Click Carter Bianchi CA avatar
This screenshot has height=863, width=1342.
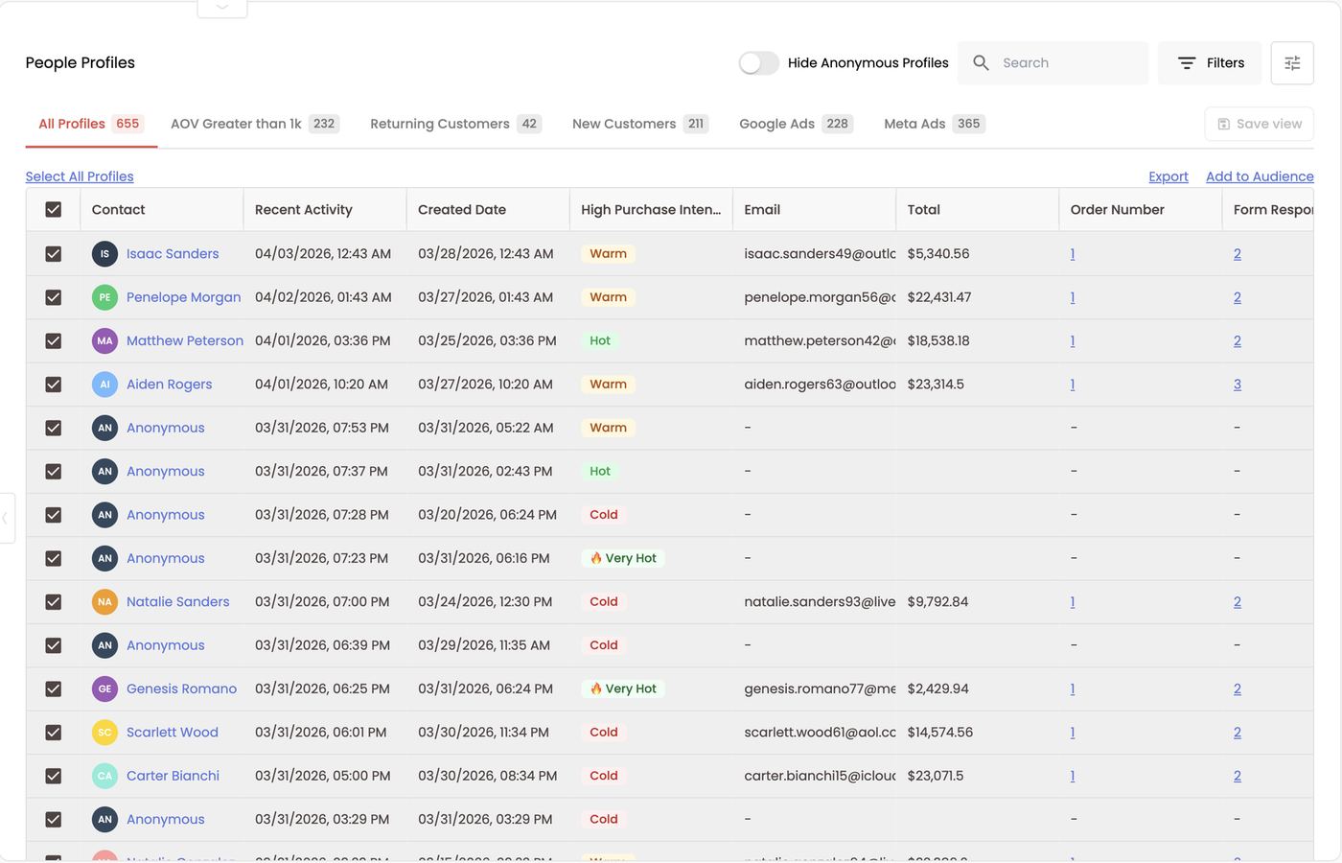pos(104,776)
